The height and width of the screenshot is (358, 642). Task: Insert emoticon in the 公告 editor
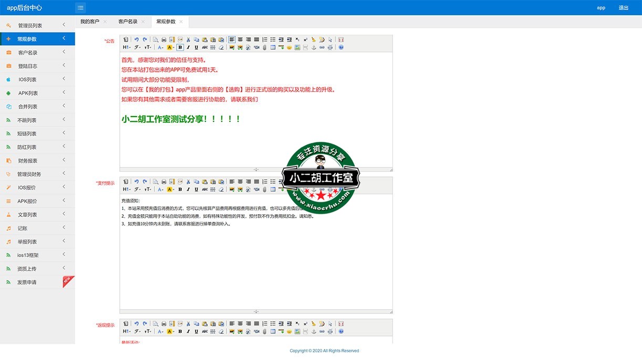click(x=289, y=47)
